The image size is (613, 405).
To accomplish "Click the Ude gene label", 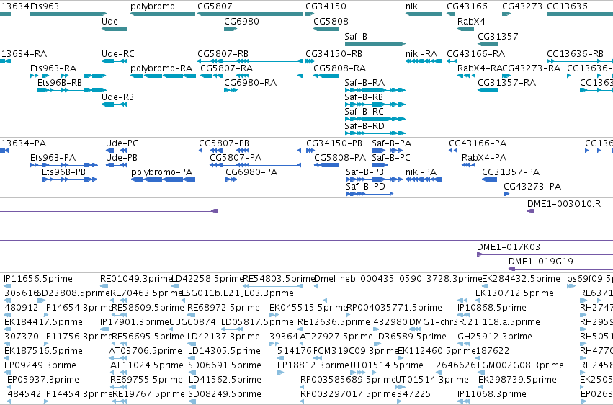I will click(x=109, y=21).
